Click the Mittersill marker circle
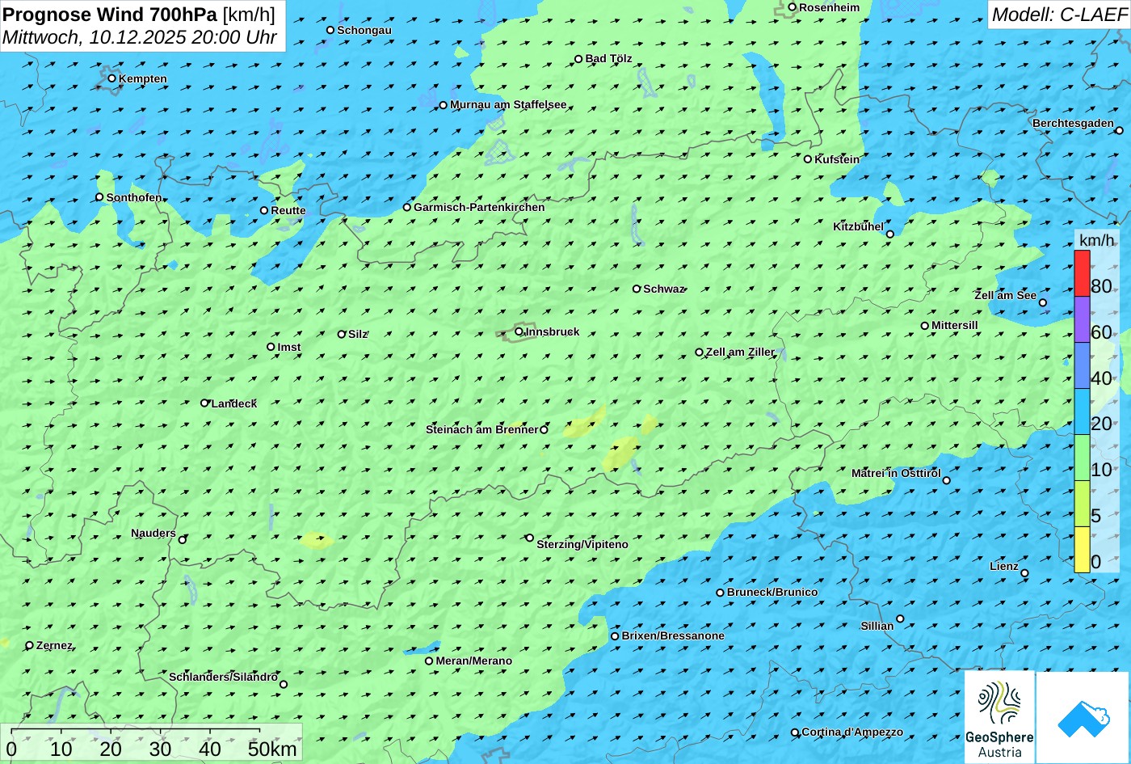Viewport: 1131px width, 764px height. 925,326
